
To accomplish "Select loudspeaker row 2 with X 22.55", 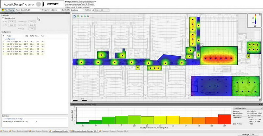I will 23,44.
